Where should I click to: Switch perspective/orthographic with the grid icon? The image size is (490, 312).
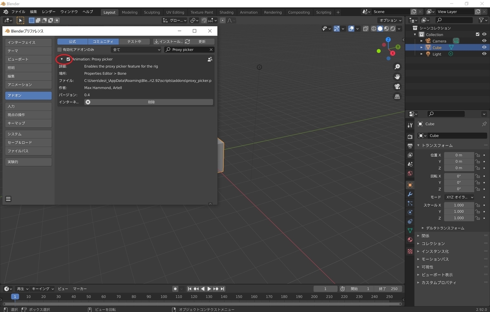[x=397, y=97]
